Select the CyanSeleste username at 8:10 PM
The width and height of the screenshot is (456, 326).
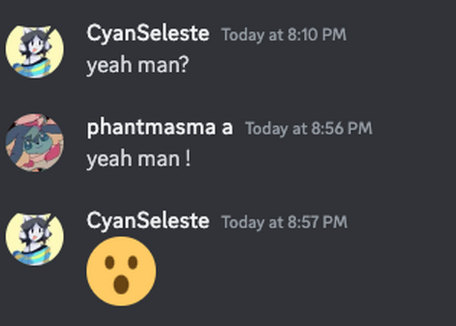click(x=148, y=33)
